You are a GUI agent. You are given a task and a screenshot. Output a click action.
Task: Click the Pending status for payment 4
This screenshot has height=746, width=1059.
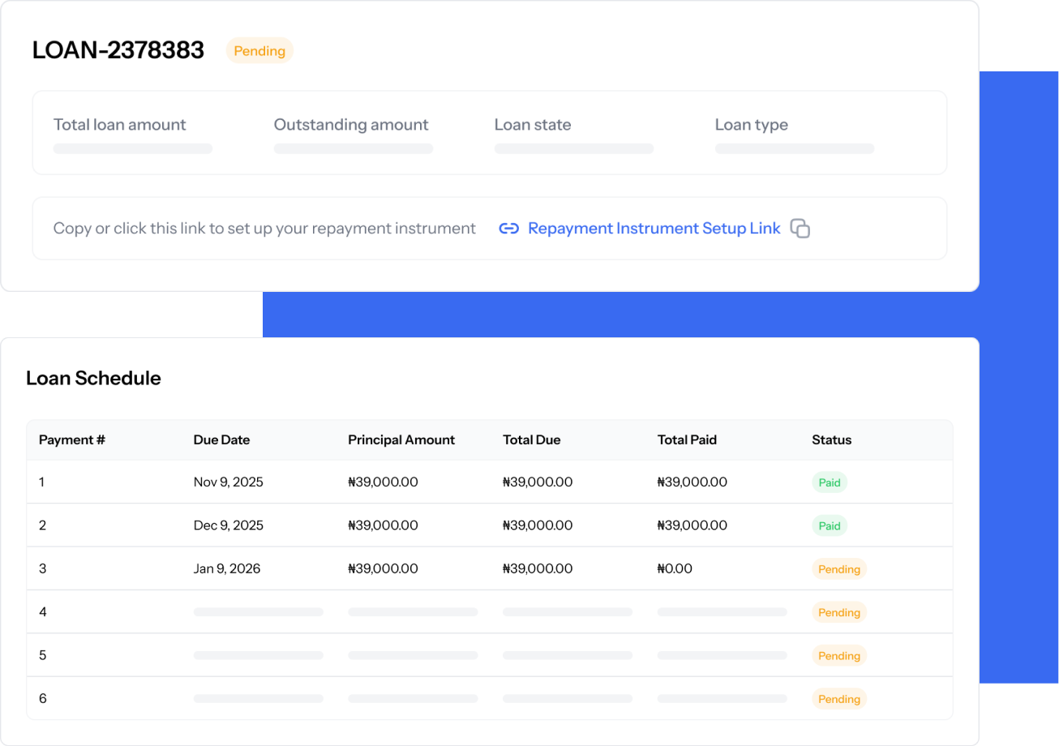(838, 612)
